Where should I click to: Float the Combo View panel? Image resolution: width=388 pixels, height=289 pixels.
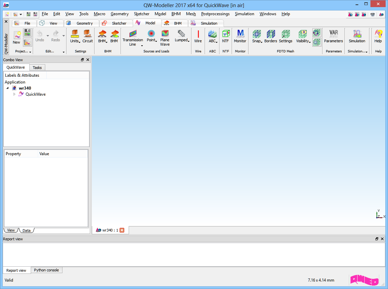click(82, 60)
